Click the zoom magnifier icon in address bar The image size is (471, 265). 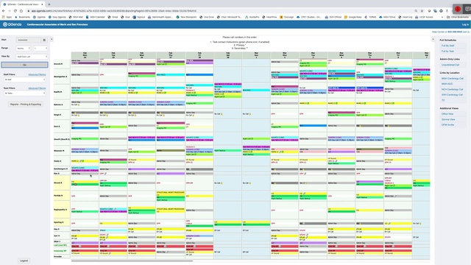tap(416, 11)
